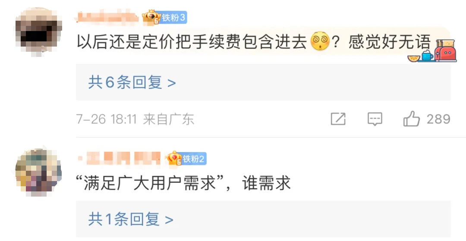
Task: Click the crown level badge before 铁粉2
Action: [x=174, y=158]
